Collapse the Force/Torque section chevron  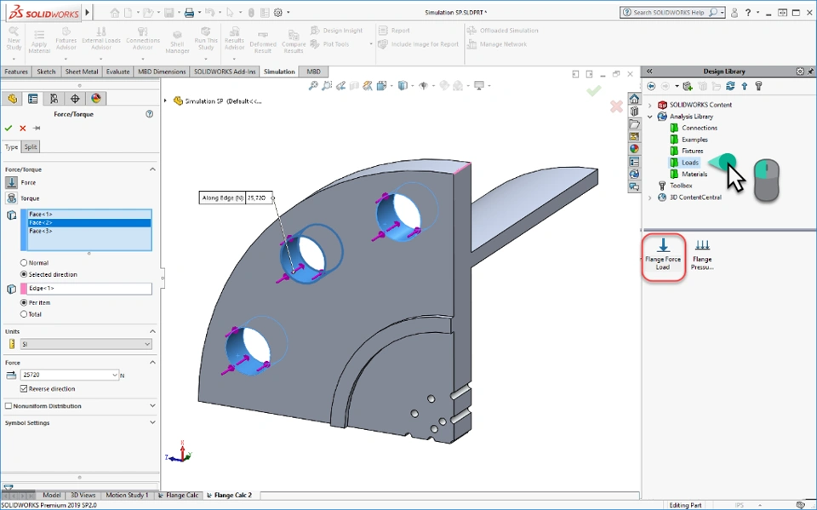click(152, 169)
